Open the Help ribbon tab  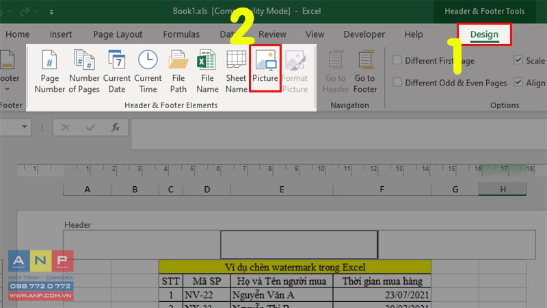(414, 34)
